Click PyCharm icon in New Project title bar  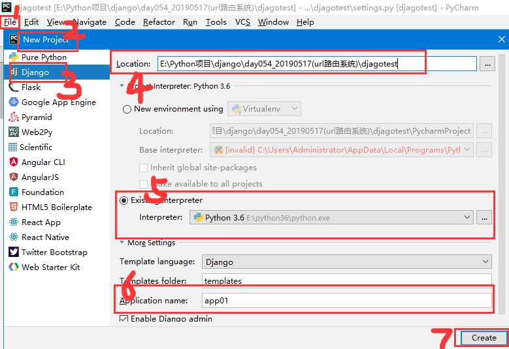pos(14,39)
